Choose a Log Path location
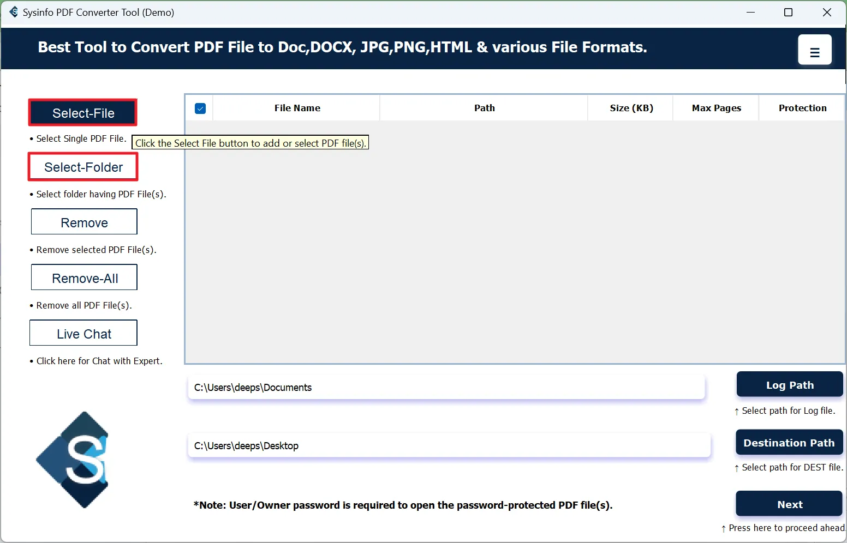This screenshot has height=543, width=847. 789,385
